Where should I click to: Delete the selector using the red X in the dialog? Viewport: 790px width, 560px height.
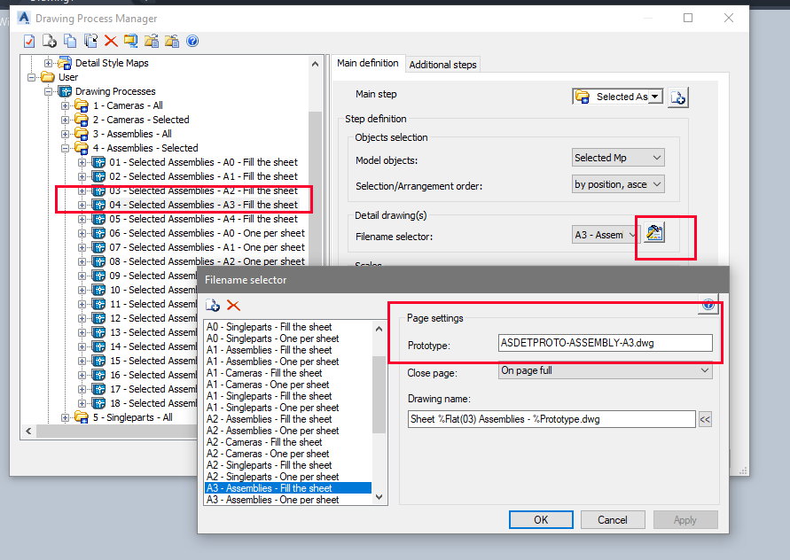[232, 305]
